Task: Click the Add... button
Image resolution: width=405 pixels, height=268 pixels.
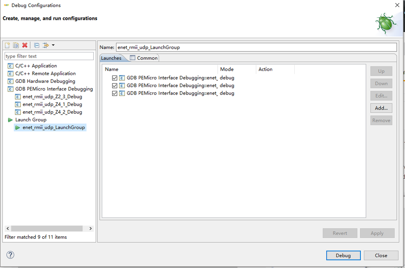Action: click(x=381, y=108)
